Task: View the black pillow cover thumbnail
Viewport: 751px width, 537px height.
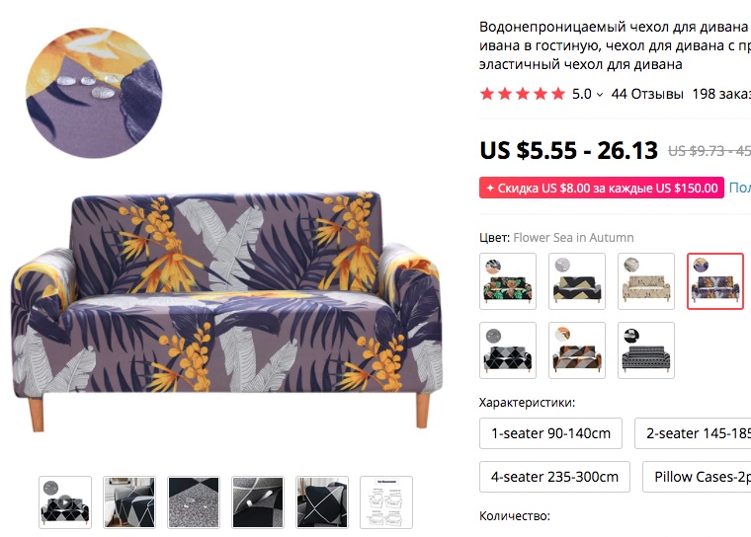Action: point(322,502)
